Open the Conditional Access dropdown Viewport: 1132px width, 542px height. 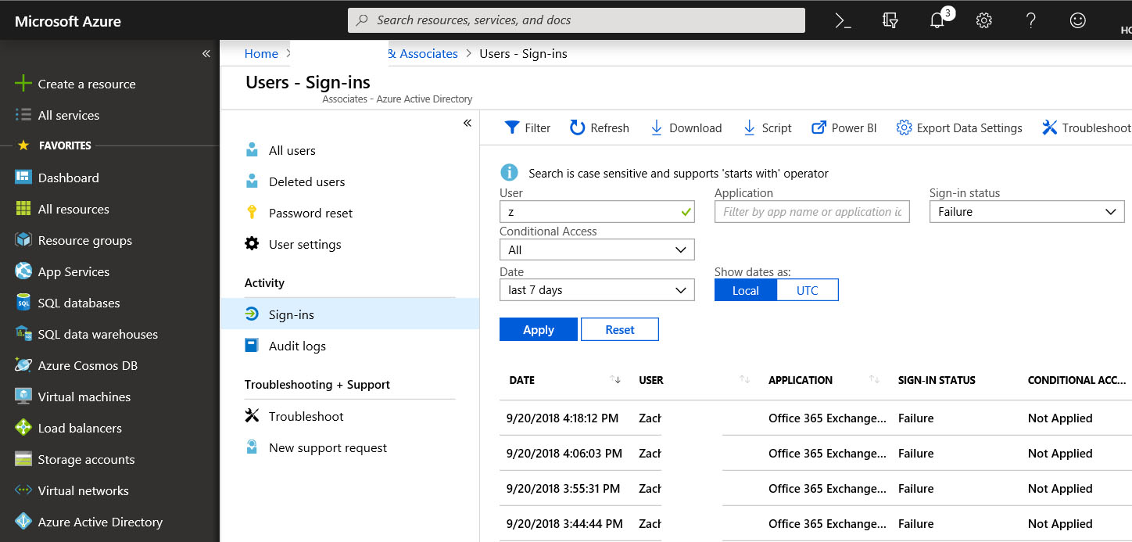pyautogui.click(x=596, y=250)
